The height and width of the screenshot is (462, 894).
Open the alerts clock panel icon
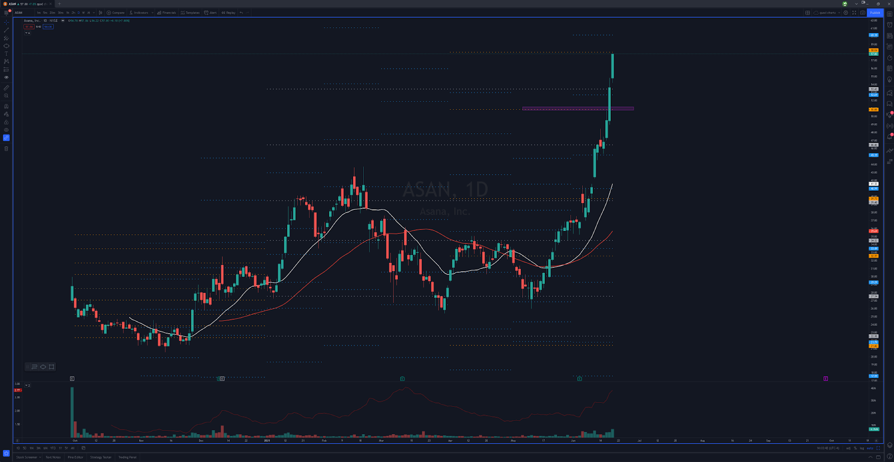pos(890,25)
